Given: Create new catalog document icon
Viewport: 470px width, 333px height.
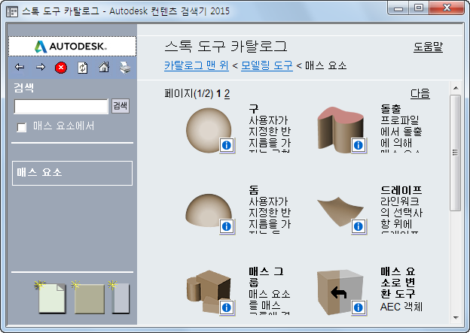Looking at the screenshot, I should tap(51, 298).
